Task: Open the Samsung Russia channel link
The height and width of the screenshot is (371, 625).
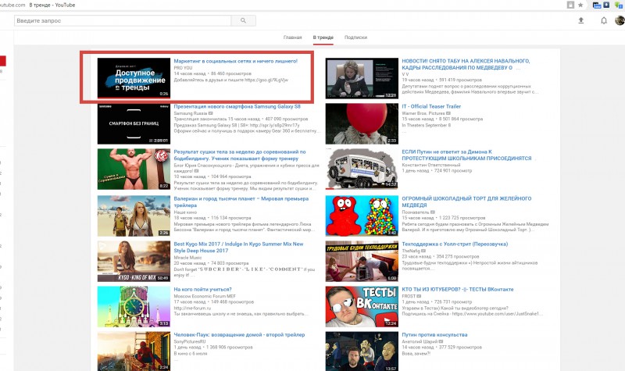Action: [191, 113]
